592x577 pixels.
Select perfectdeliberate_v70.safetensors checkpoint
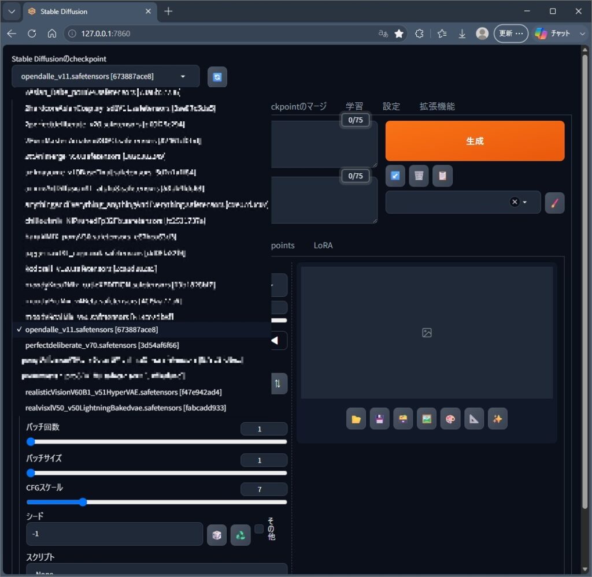click(142, 345)
